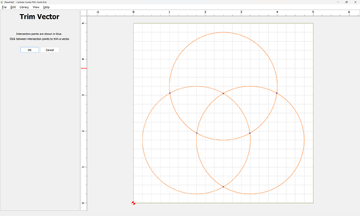Viewport: 360px width, 216px height.
Task: Open the File menu
Action: [4, 7]
